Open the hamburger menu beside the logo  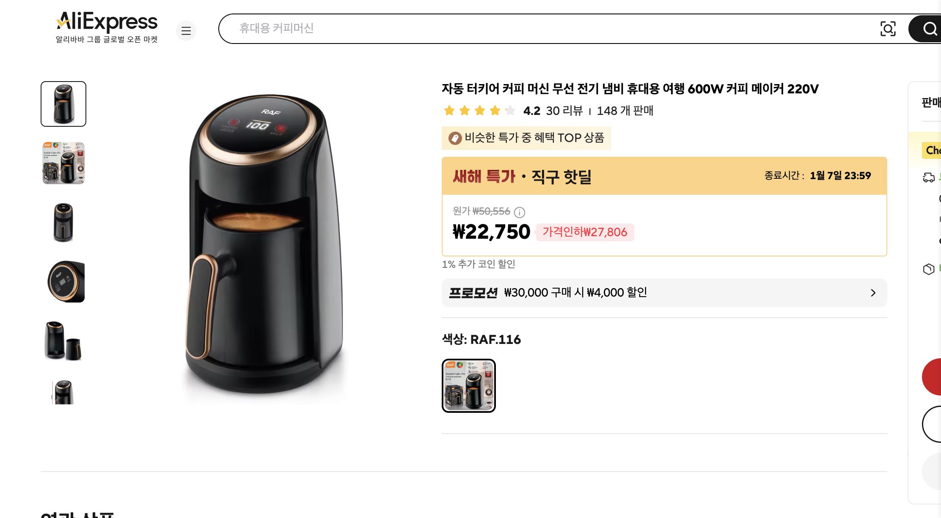[186, 31]
